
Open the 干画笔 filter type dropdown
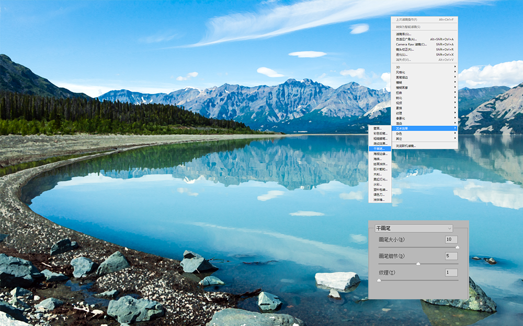(413, 228)
